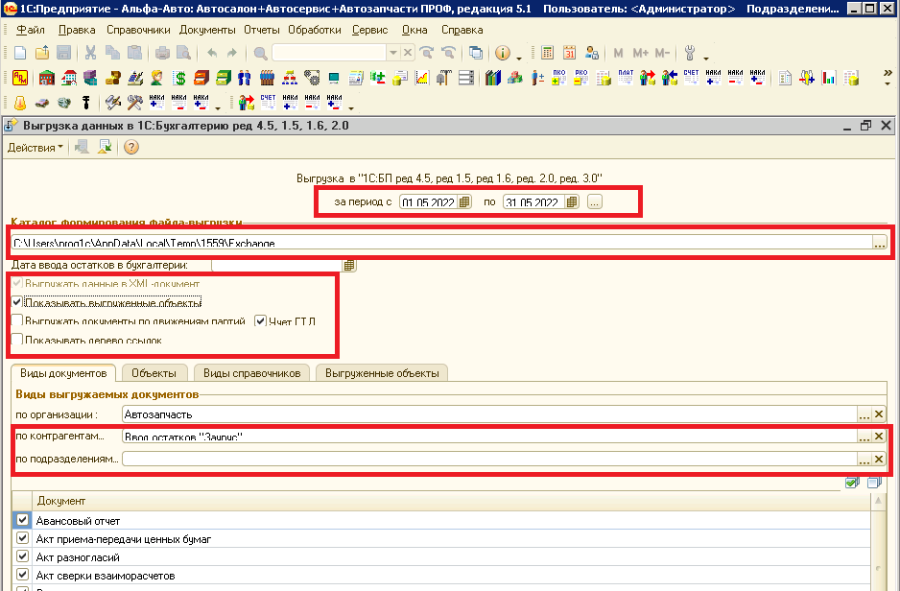The image size is (900, 591).
Task: Click the green dollar sign list icon
Action: coord(179,78)
